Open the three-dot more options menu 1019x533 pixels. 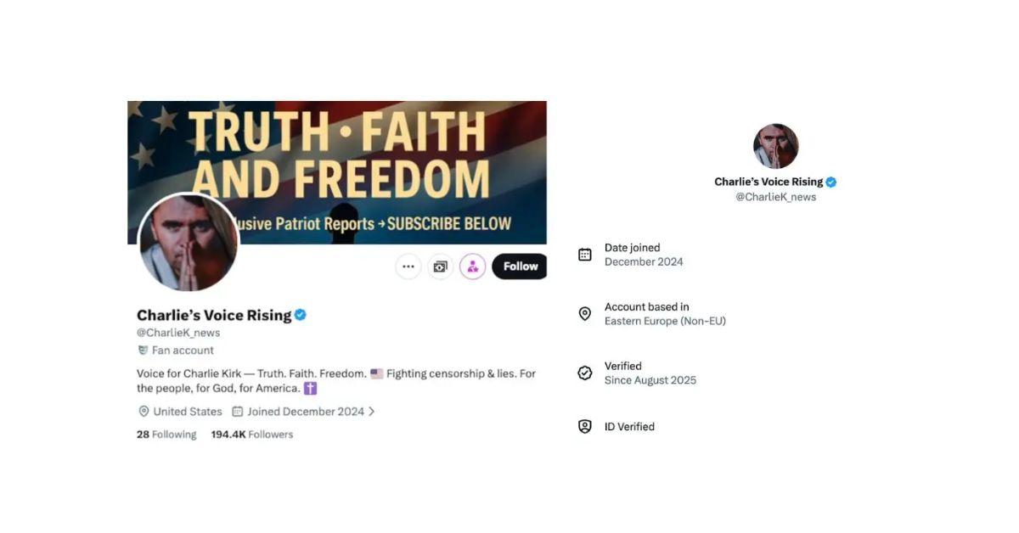[408, 266]
